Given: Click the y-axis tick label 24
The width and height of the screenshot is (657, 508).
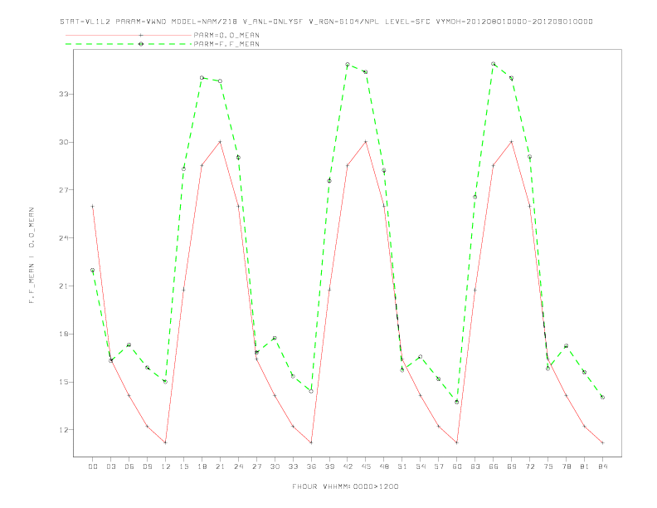Looking at the screenshot, I should click(x=64, y=238).
